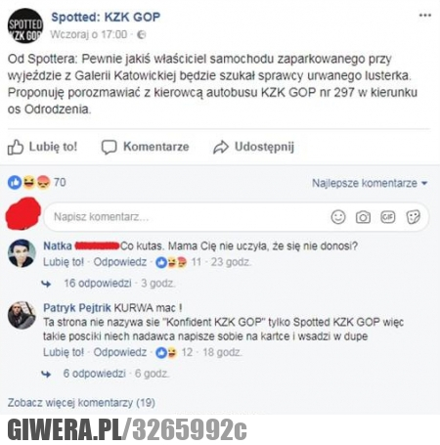The width and height of the screenshot is (440, 445).
Task: Open Patryk Pejtrik's profile avatar
Action: pos(22,315)
